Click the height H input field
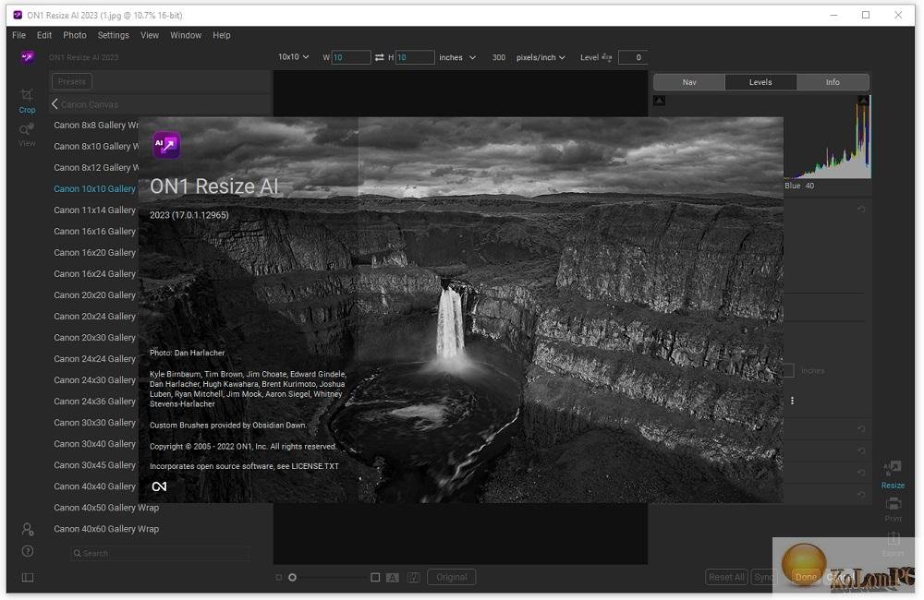The image size is (924, 600). (415, 57)
